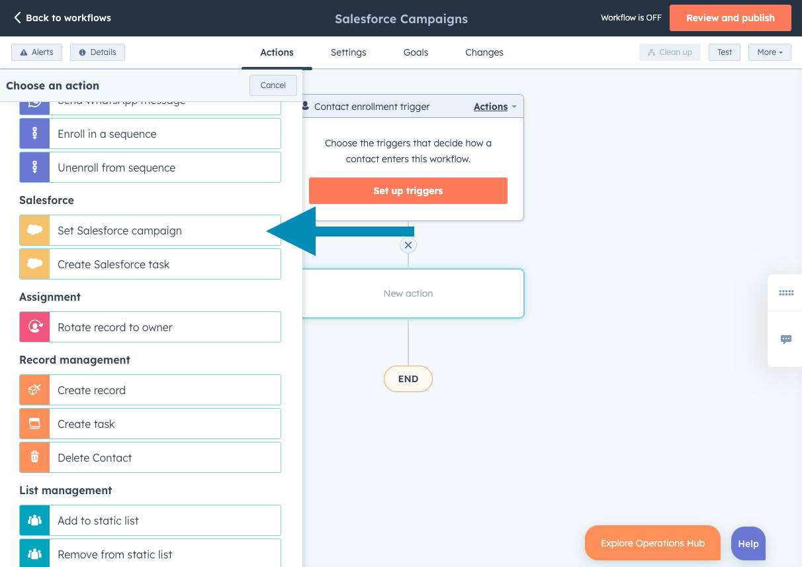This screenshot has width=802, height=567.
Task: Click the Delete Contact trash icon
Action: tap(34, 457)
